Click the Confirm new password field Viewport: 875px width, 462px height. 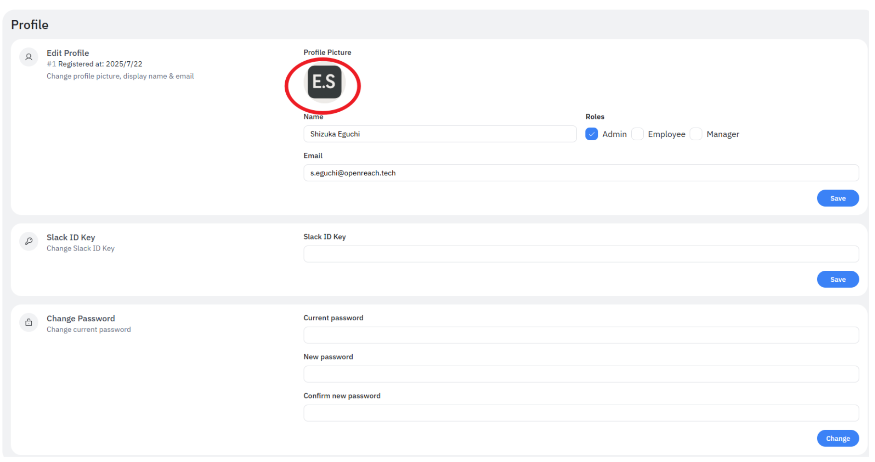581,413
